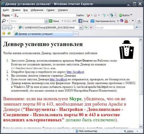This screenshot has height=134, width=144.
Task: Click the spell-check checkmark icon
Action: click(104, 15)
